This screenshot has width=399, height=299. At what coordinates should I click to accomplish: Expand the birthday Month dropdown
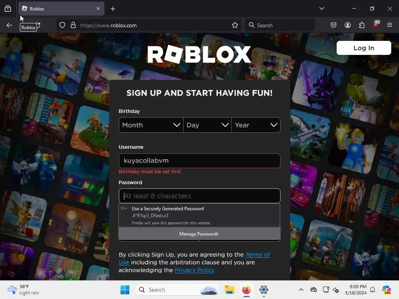point(151,125)
